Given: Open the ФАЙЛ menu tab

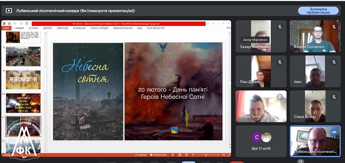Looking at the screenshot, I should click(6, 28).
